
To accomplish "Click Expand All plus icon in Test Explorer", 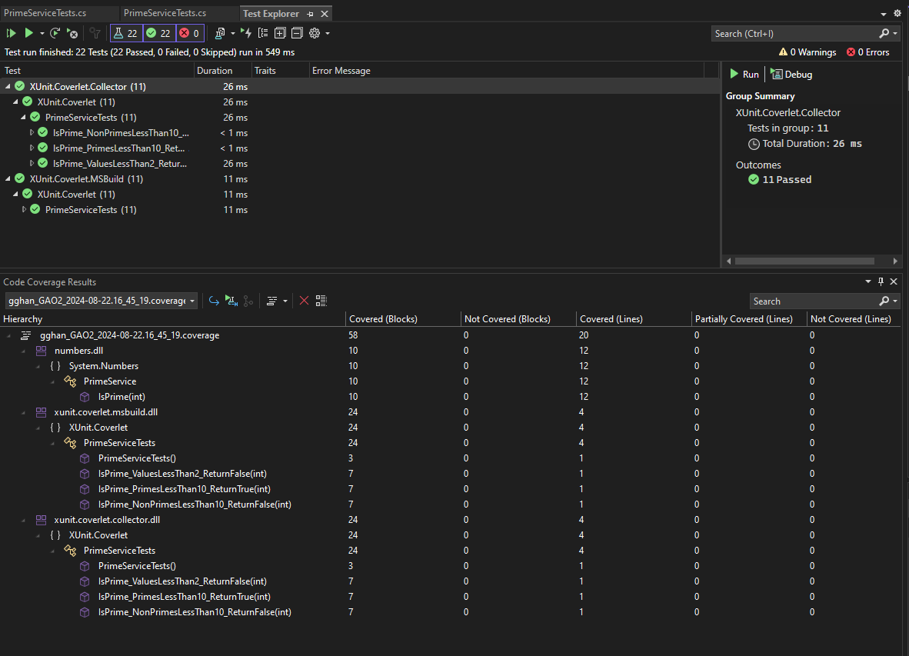I will pyautogui.click(x=280, y=33).
